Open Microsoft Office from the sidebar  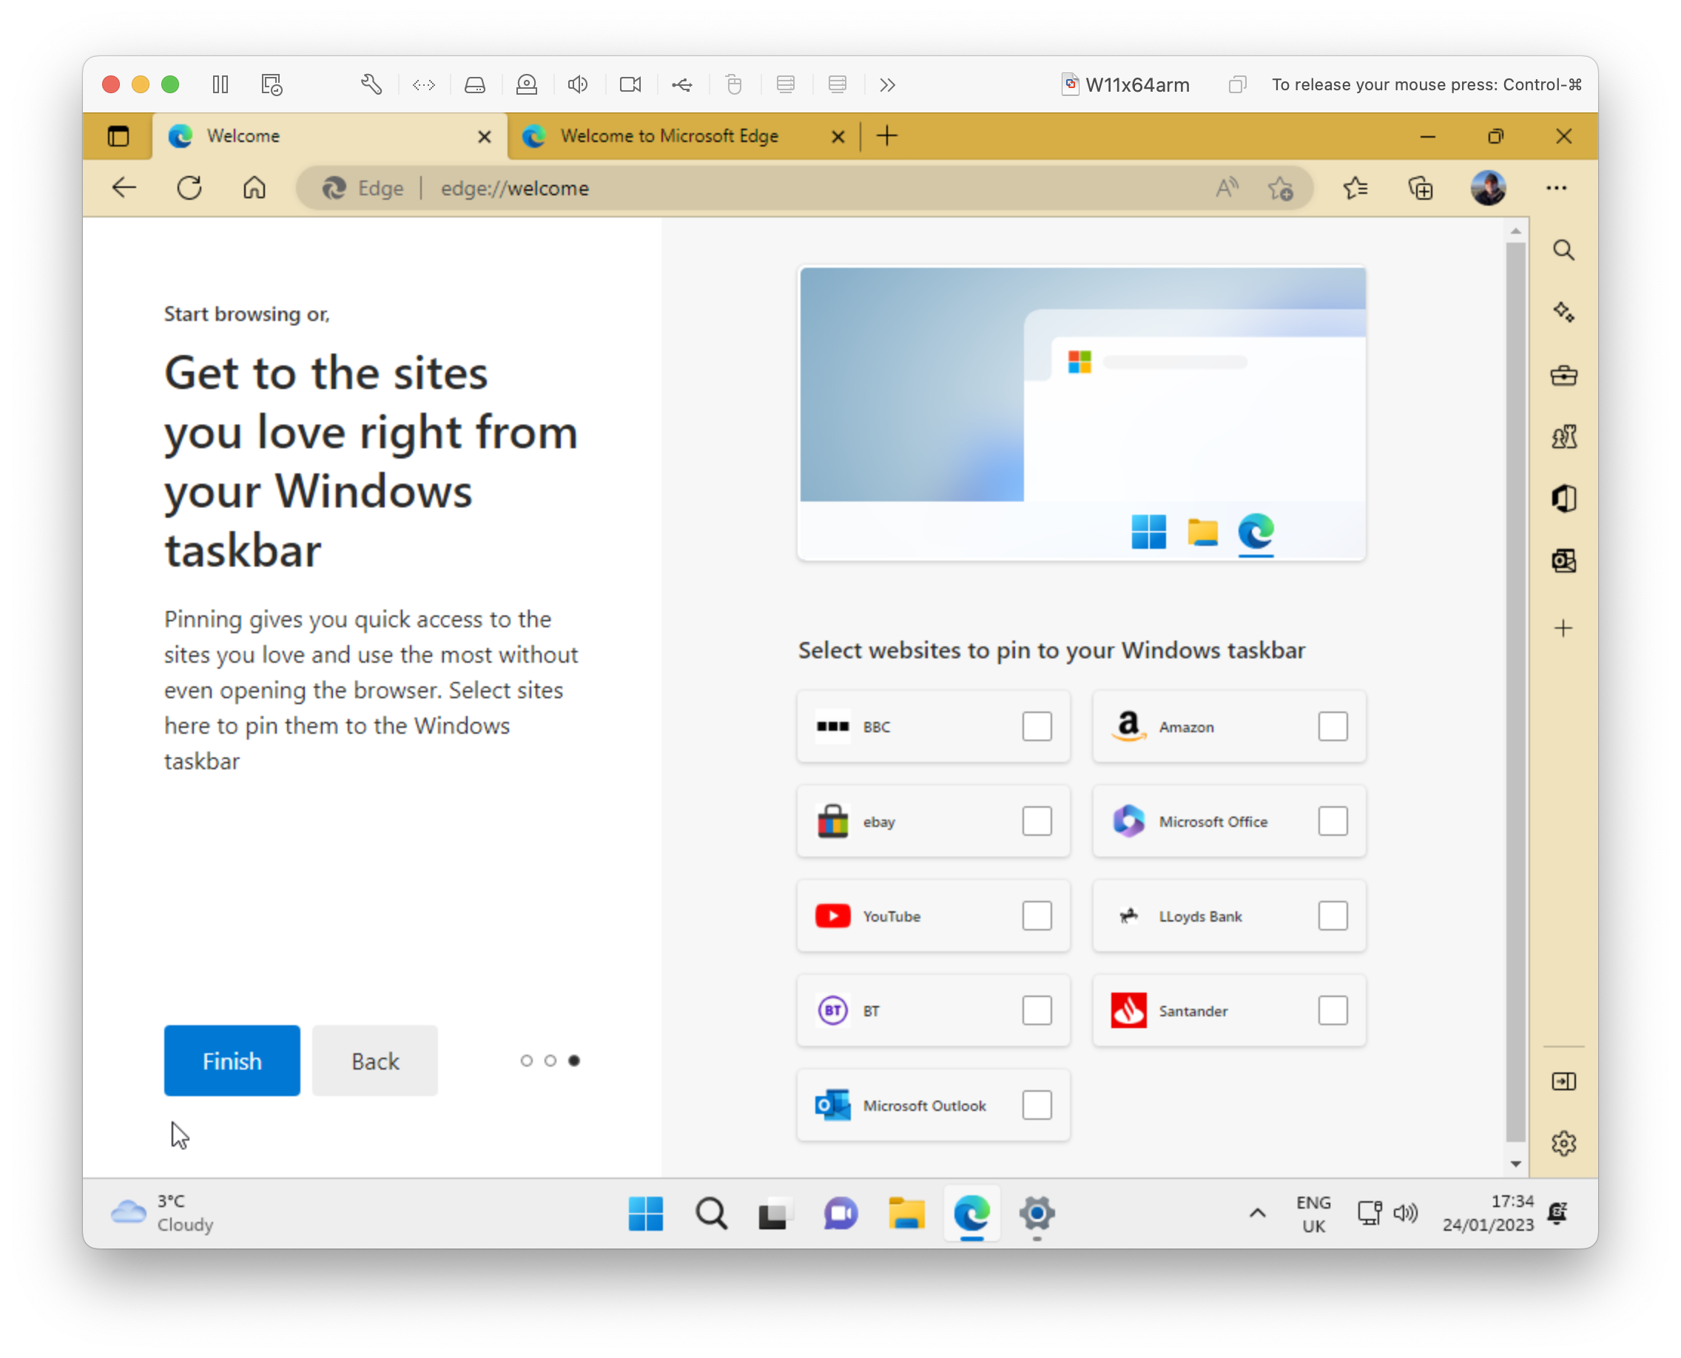click(x=1563, y=499)
